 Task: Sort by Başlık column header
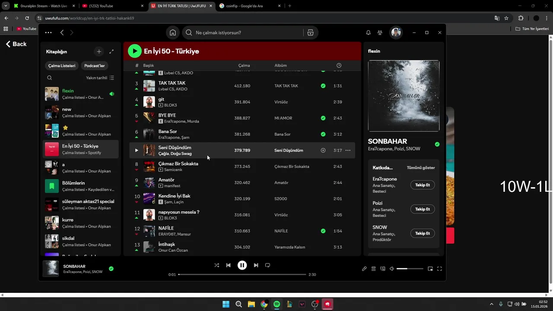(149, 66)
